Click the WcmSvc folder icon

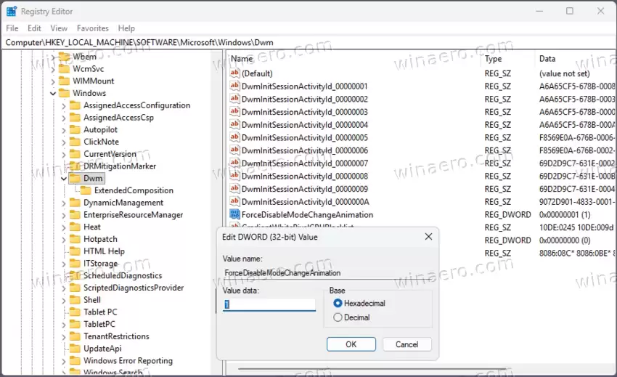[64, 69]
